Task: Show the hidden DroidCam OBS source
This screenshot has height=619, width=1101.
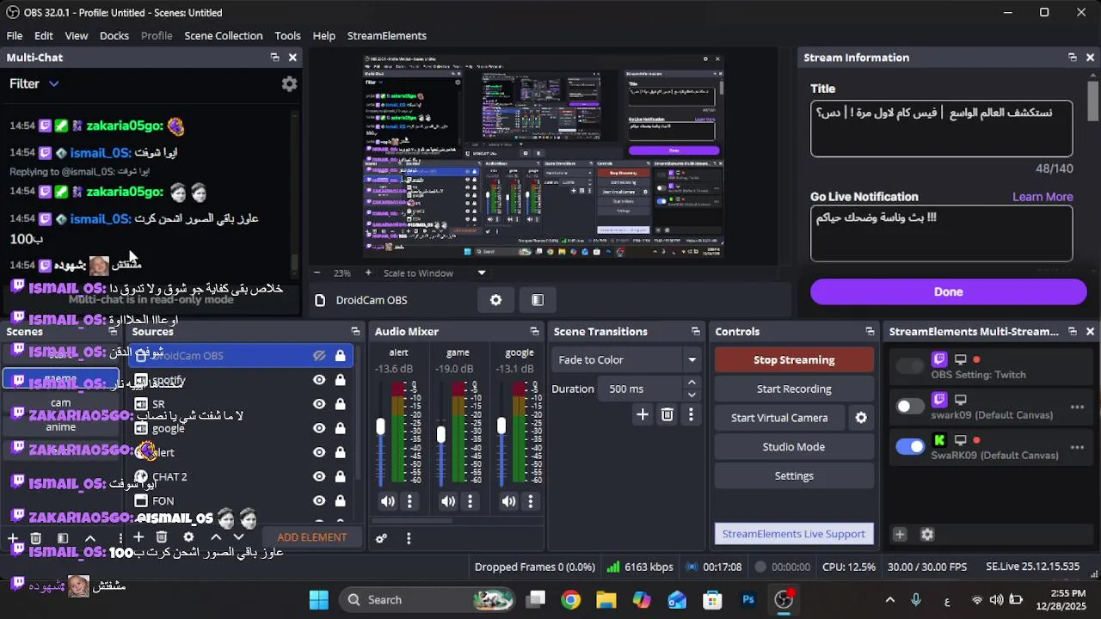Action: 319,356
